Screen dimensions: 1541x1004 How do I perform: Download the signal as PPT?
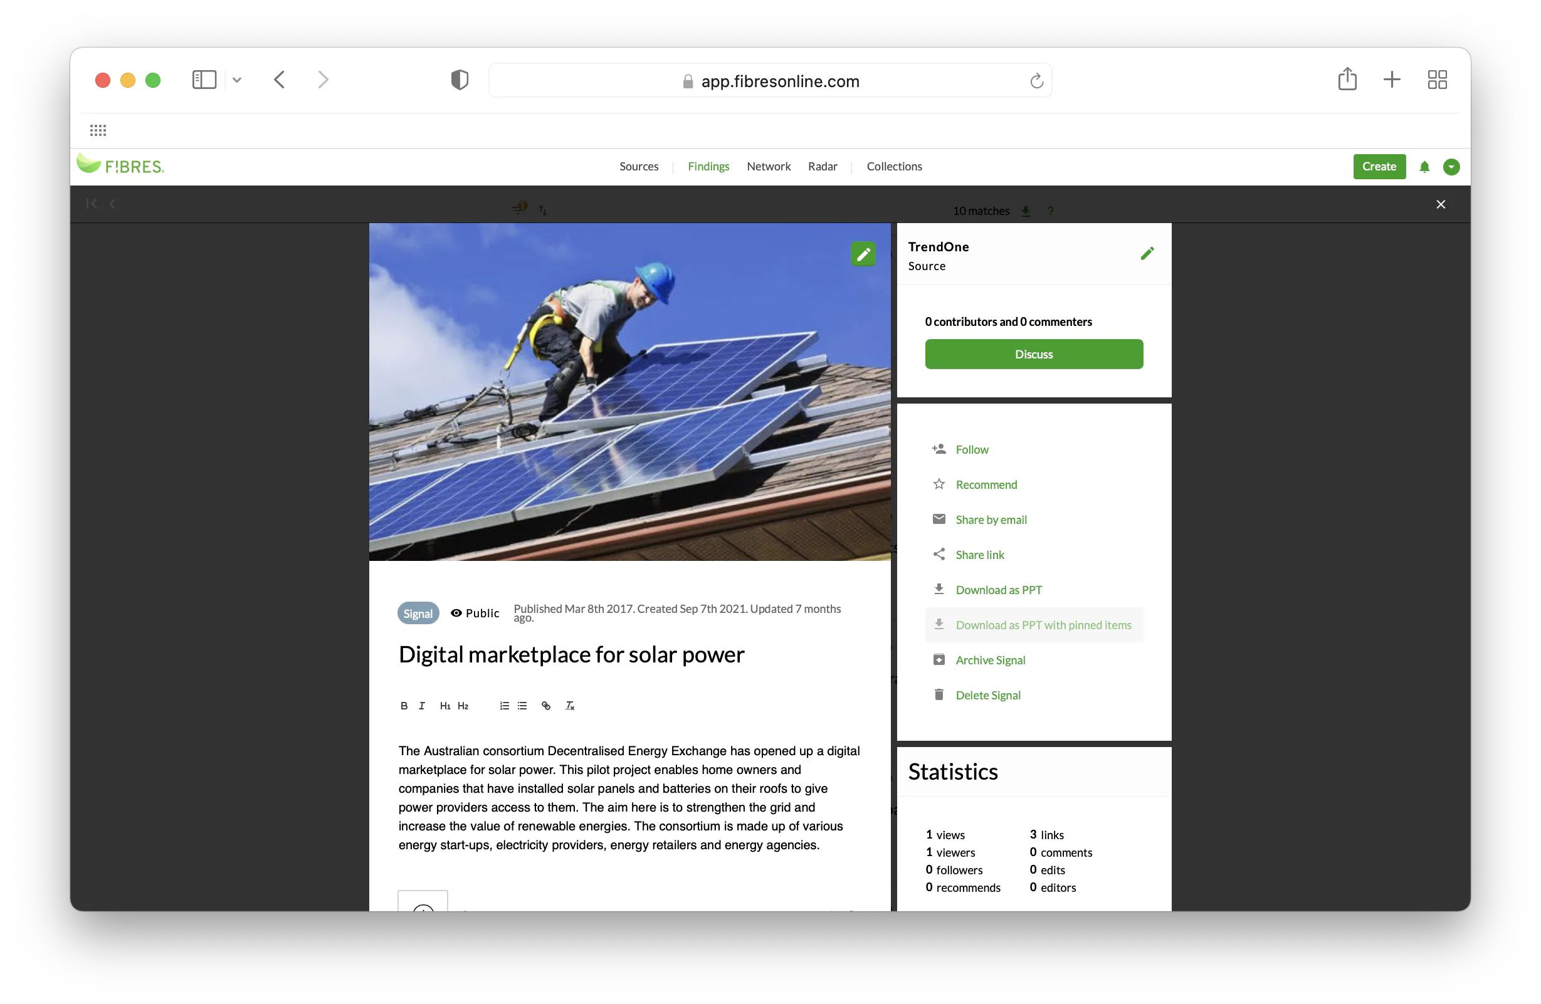pos(999,590)
